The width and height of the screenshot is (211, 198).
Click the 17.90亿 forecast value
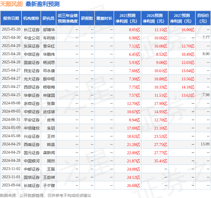point(161,104)
